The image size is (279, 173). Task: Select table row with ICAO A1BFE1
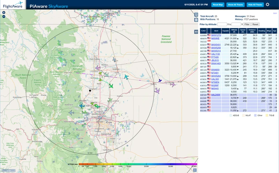pos(239,92)
